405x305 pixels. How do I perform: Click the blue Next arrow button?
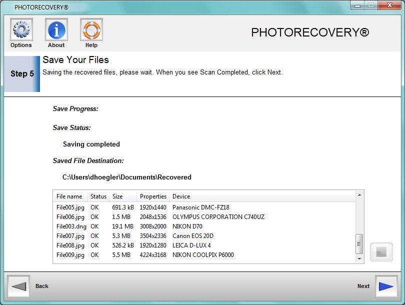click(386, 286)
